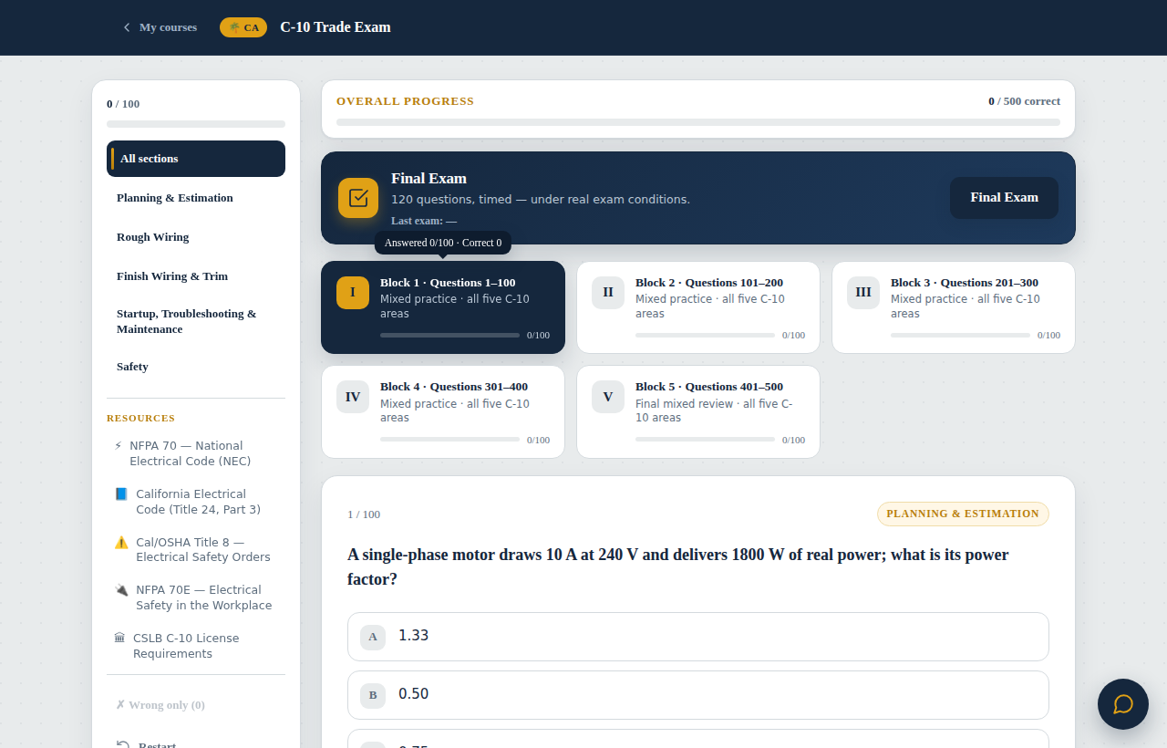Click the Final Exam checkbox icon
The image size is (1167, 748).
click(x=358, y=198)
